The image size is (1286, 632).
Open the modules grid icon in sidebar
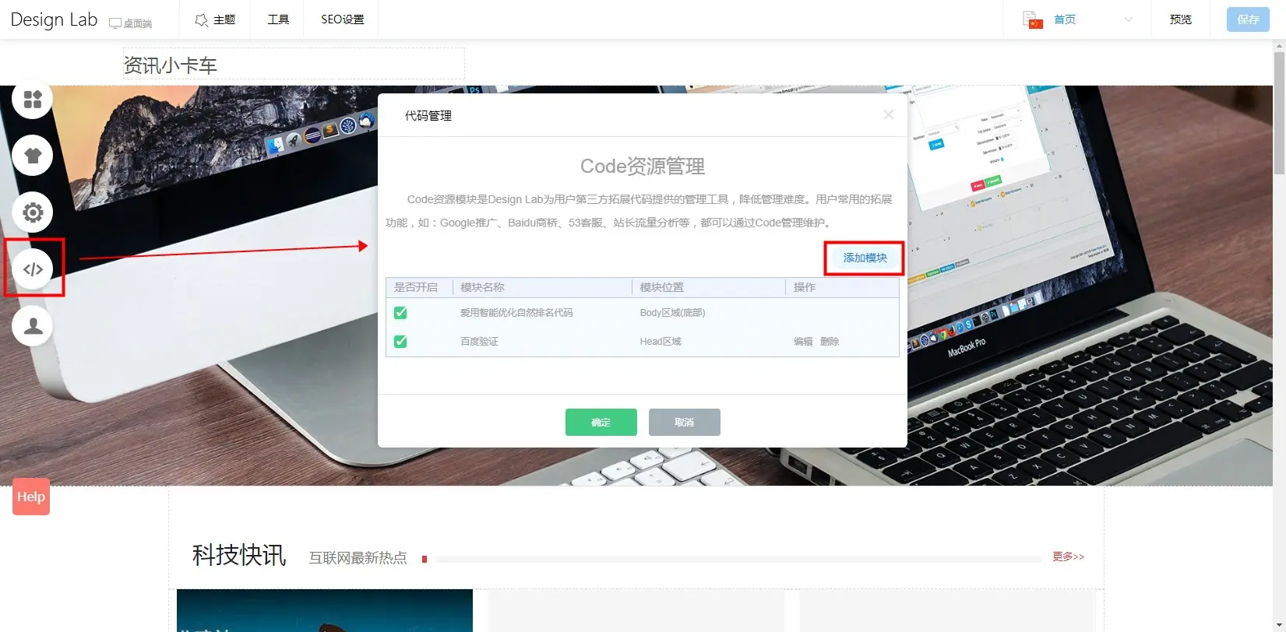[32, 100]
